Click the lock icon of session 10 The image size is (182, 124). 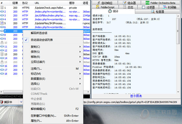pos(2,43)
